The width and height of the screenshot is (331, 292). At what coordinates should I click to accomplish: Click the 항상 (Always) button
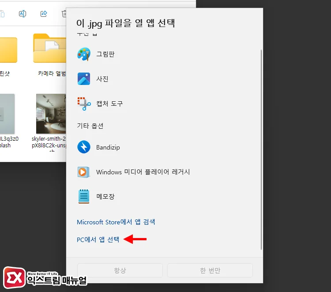click(120, 270)
